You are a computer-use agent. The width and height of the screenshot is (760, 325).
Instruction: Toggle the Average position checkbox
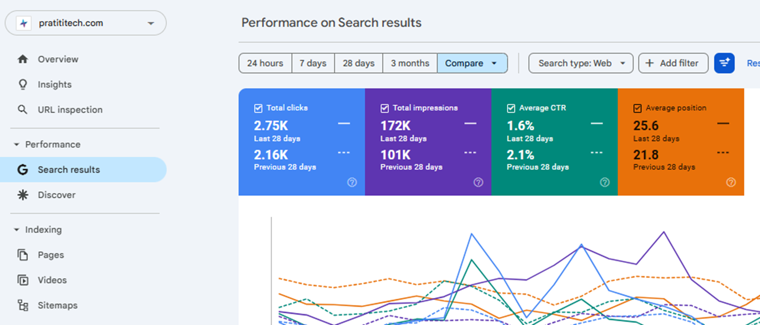638,108
